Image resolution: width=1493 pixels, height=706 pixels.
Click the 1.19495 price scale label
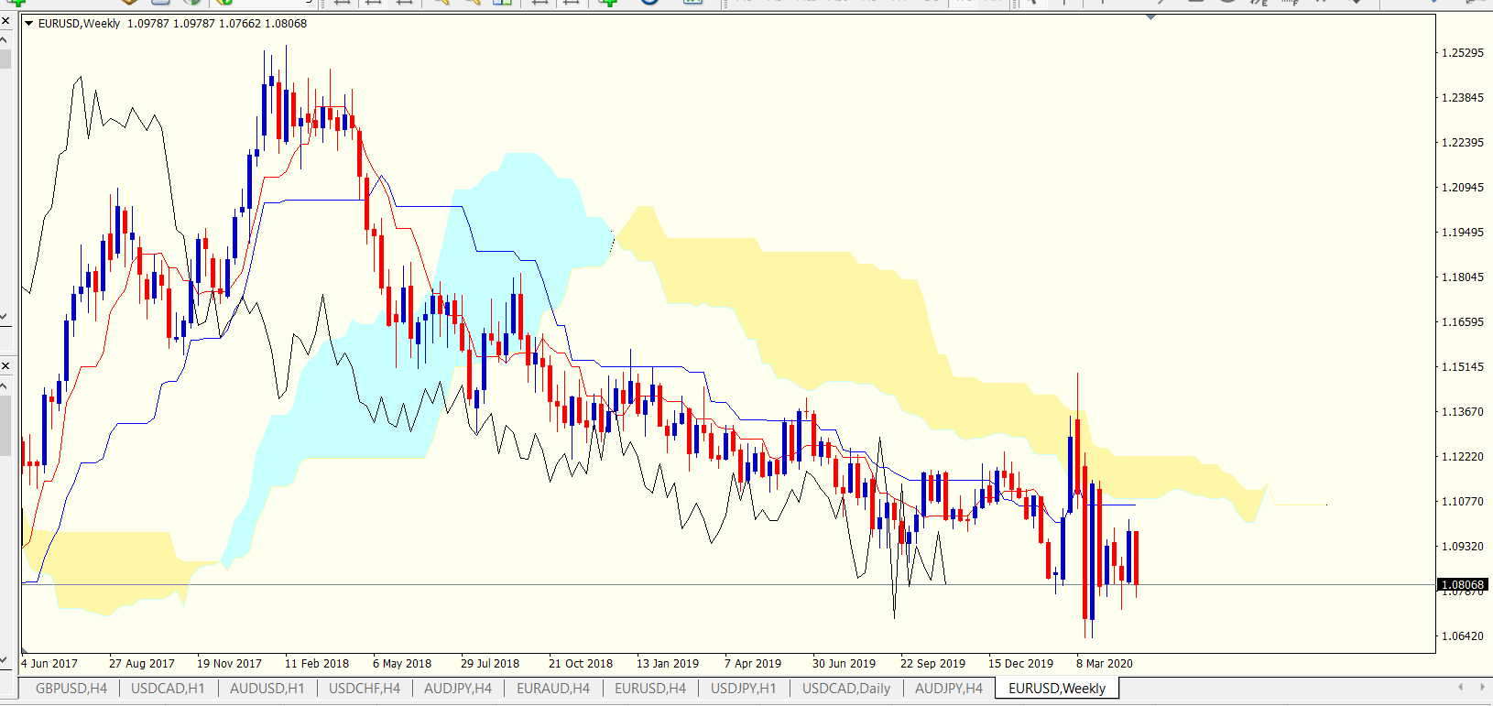point(1463,233)
